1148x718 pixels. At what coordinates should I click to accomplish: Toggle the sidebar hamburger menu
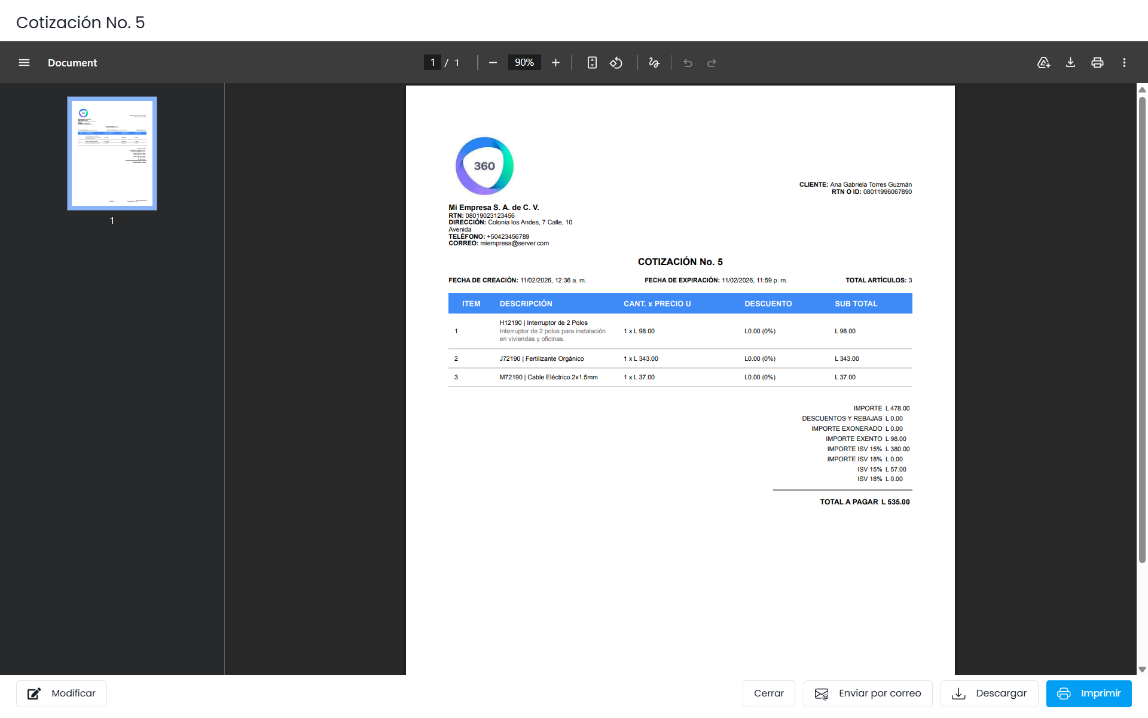[x=24, y=63]
